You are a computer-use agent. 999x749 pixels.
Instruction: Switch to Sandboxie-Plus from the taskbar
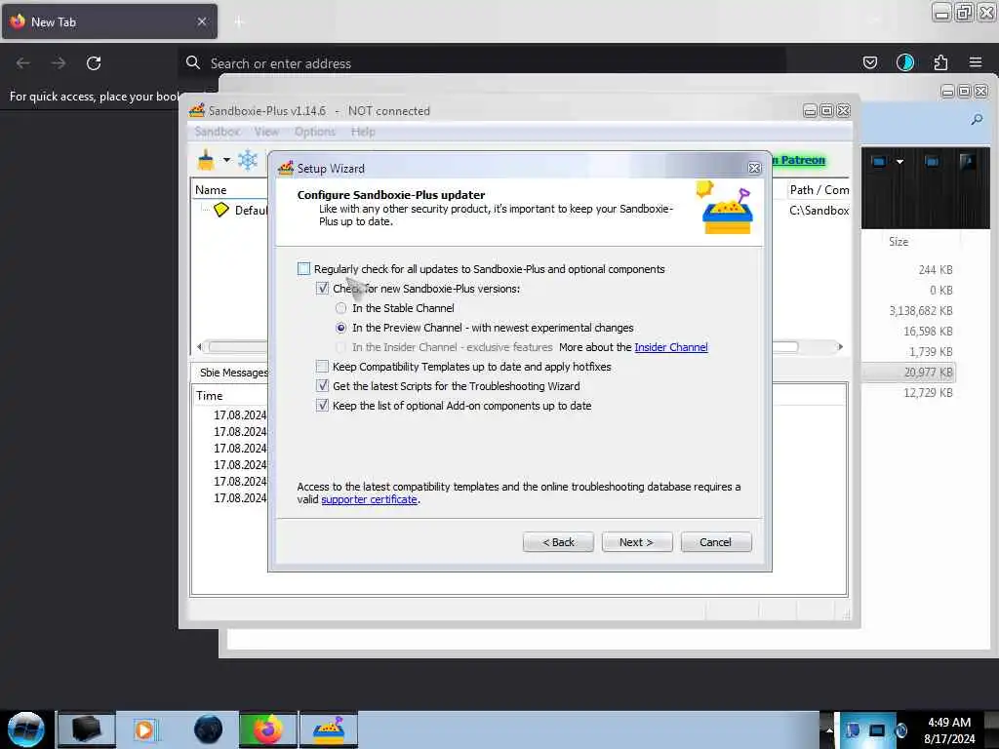point(329,729)
